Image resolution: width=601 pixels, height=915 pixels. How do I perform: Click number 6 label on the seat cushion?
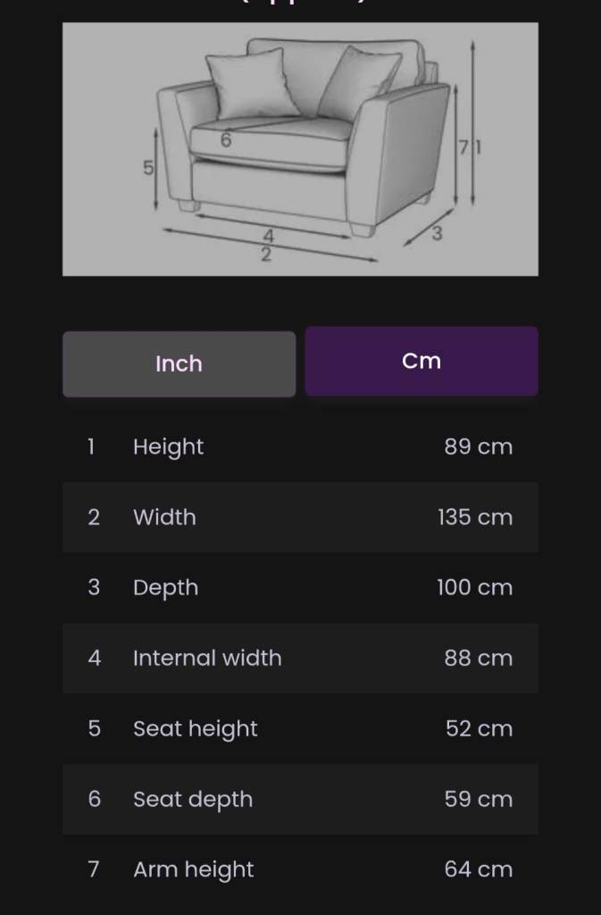[x=226, y=140]
